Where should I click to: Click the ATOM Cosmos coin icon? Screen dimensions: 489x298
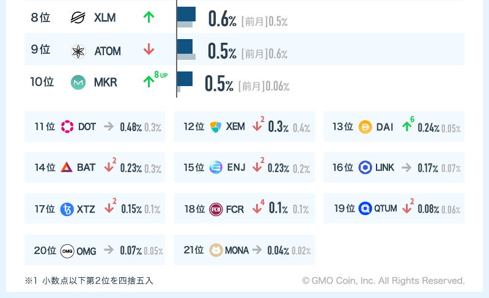(78, 51)
